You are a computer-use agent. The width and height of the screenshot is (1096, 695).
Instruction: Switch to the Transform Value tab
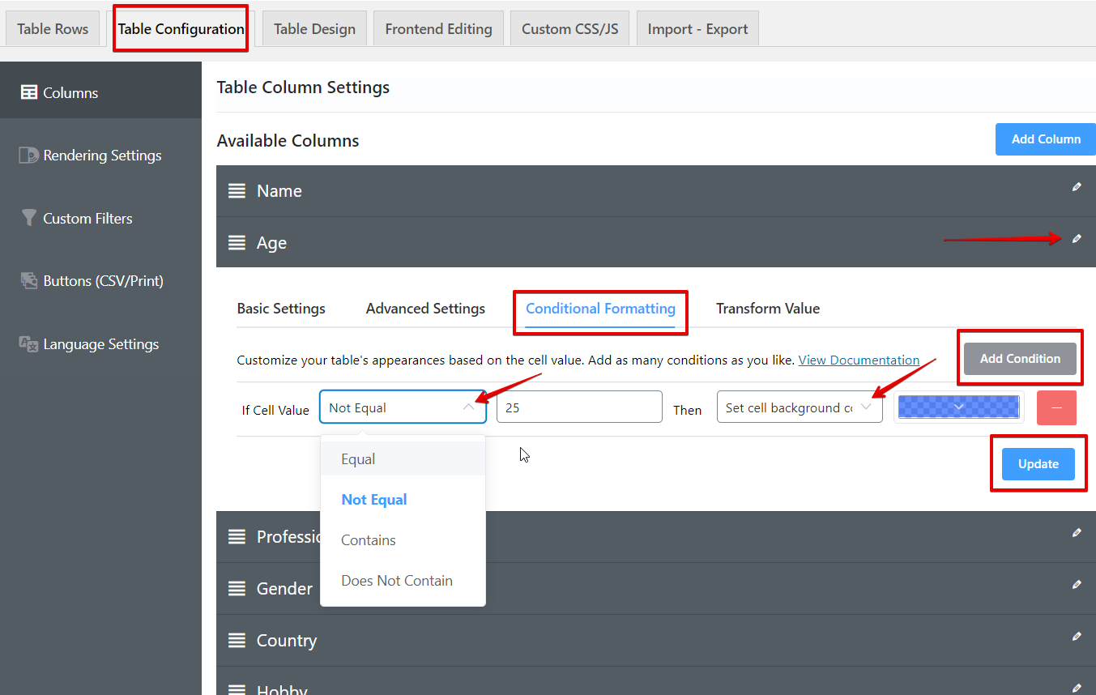pos(768,309)
